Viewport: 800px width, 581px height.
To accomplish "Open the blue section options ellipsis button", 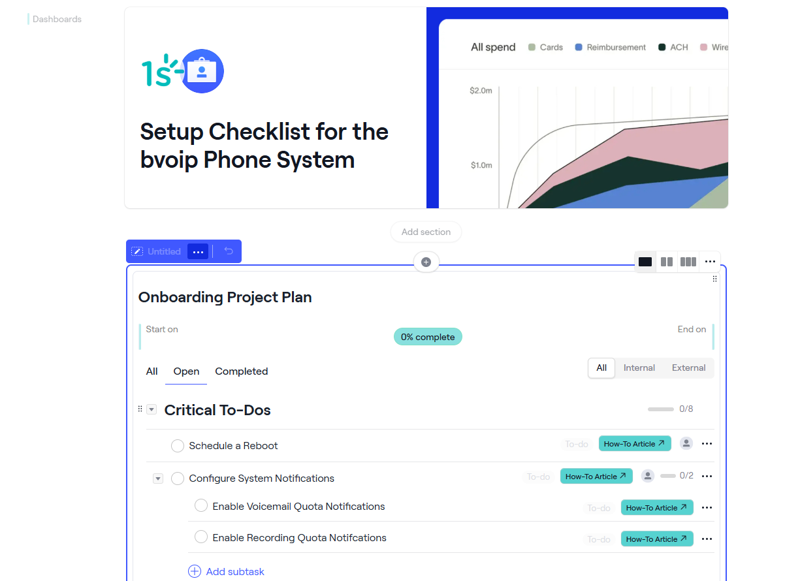I will 198,251.
